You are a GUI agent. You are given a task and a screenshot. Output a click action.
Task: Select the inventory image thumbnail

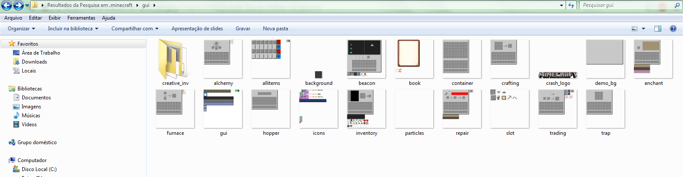tap(367, 109)
